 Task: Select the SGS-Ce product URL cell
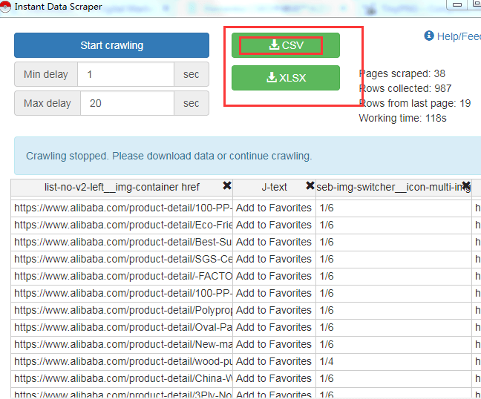[x=122, y=260]
